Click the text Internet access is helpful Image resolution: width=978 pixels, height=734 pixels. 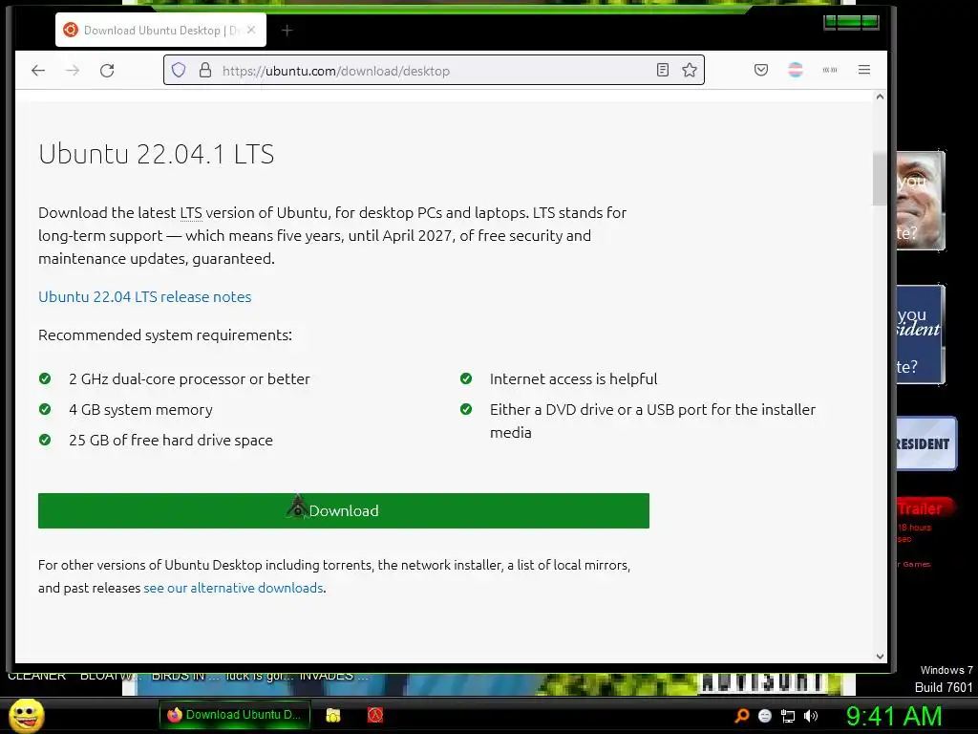(x=573, y=378)
